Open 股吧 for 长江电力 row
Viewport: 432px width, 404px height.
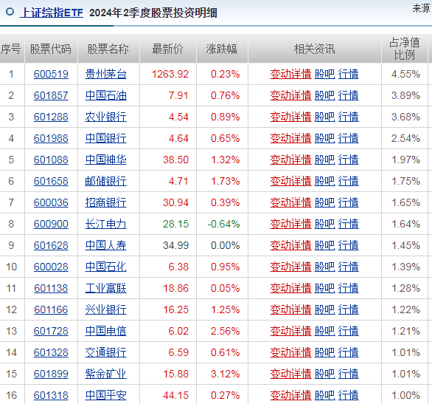325,224
